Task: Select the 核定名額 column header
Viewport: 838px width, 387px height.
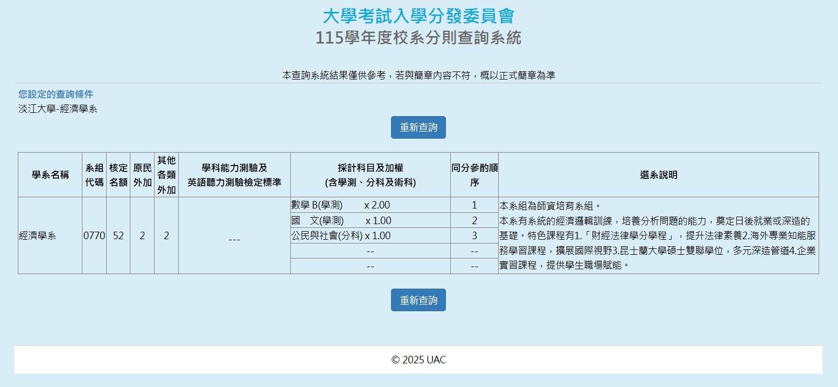Action: coord(118,175)
